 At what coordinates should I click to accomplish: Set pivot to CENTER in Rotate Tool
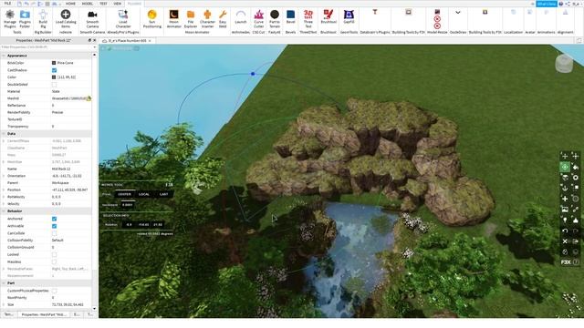pos(124,194)
